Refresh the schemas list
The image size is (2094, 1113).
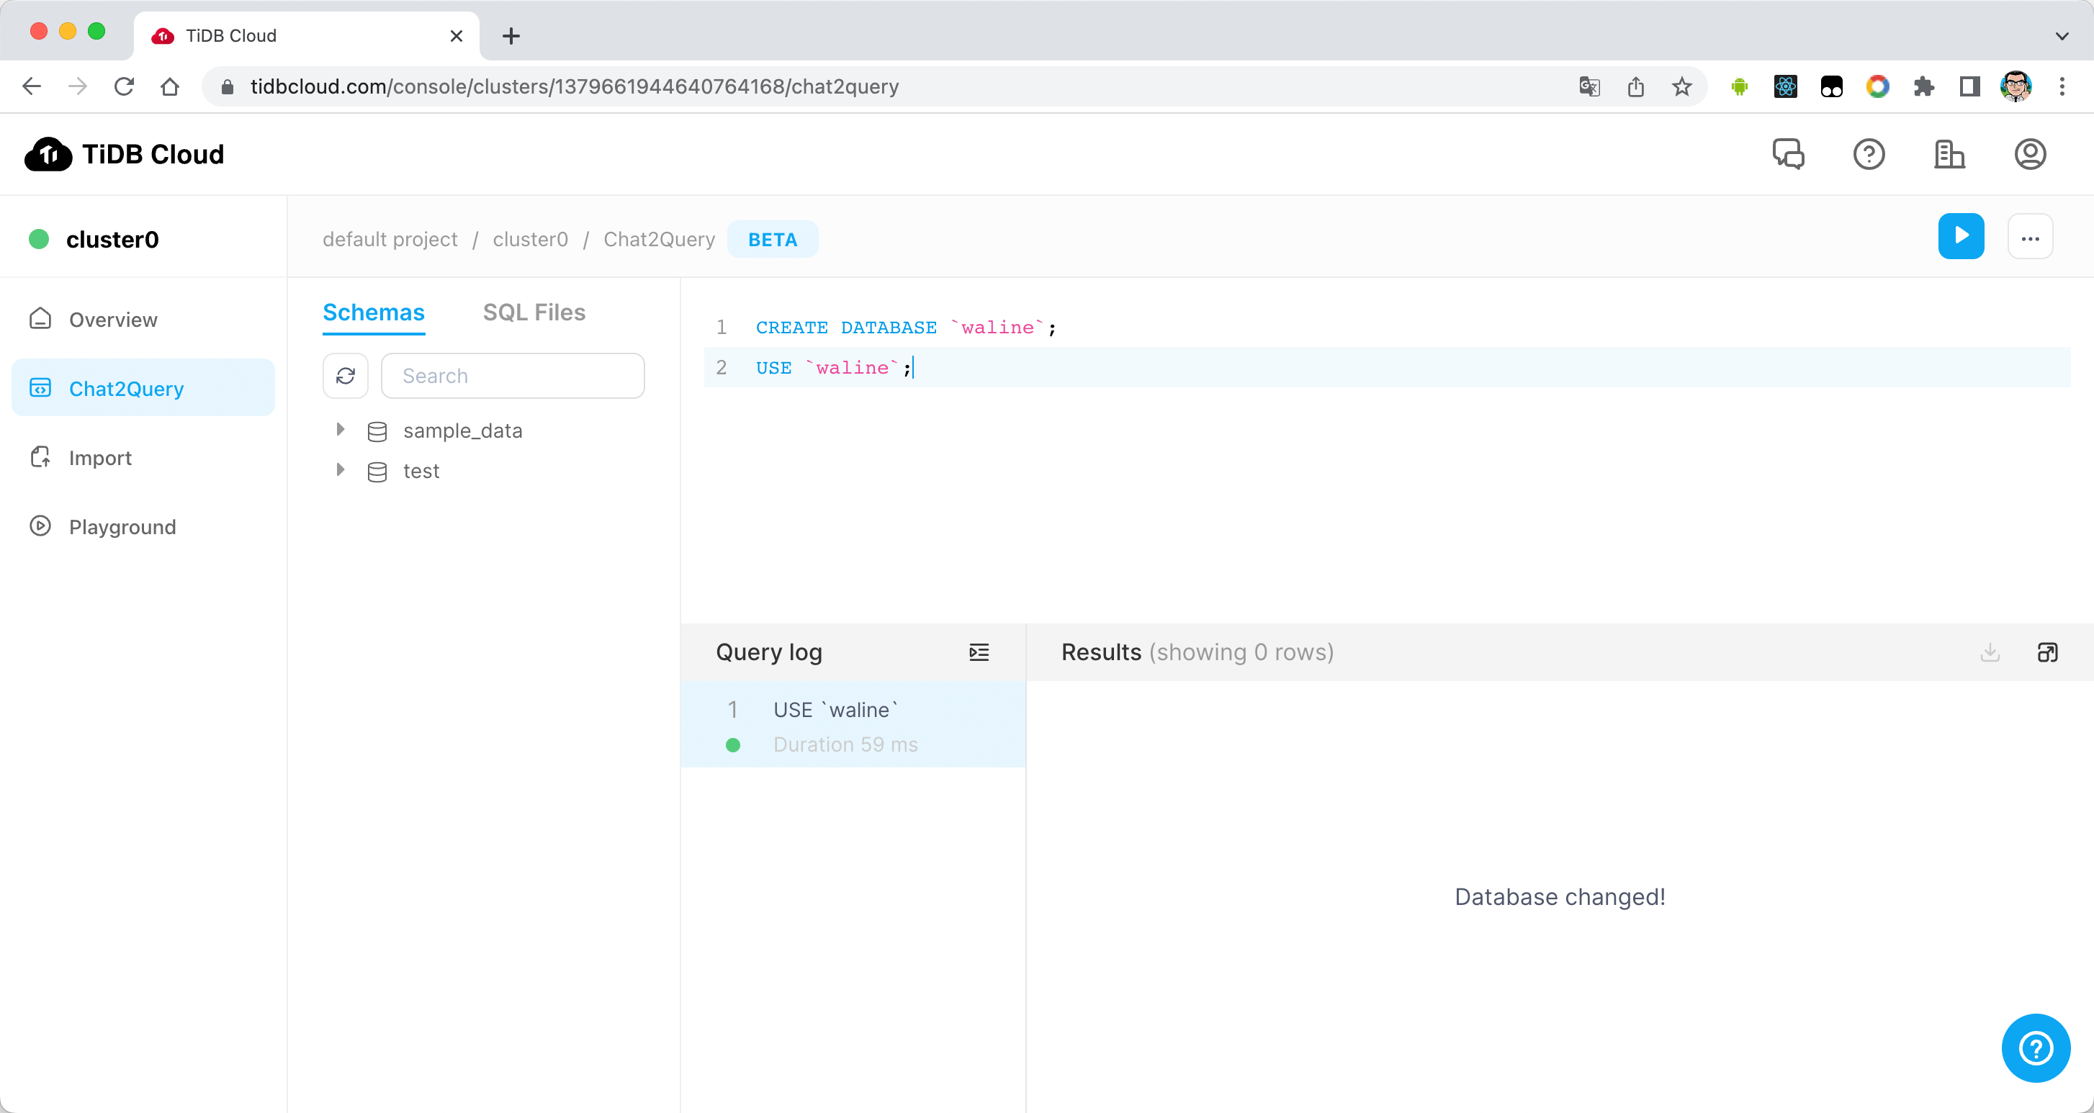(346, 376)
